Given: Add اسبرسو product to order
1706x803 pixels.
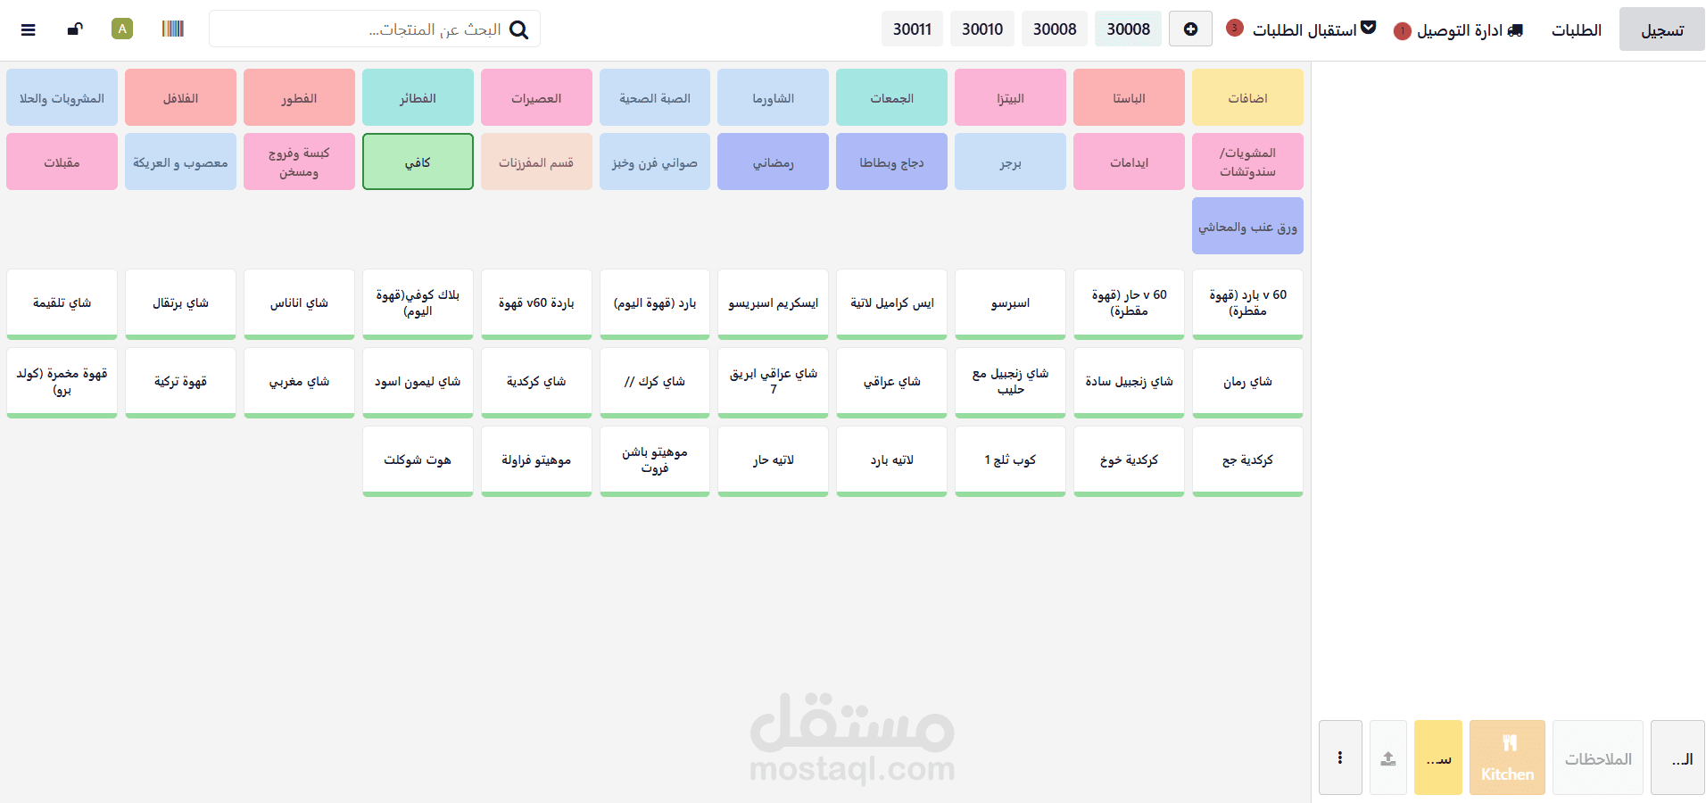Looking at the screenshot, I should point(1010,303).
